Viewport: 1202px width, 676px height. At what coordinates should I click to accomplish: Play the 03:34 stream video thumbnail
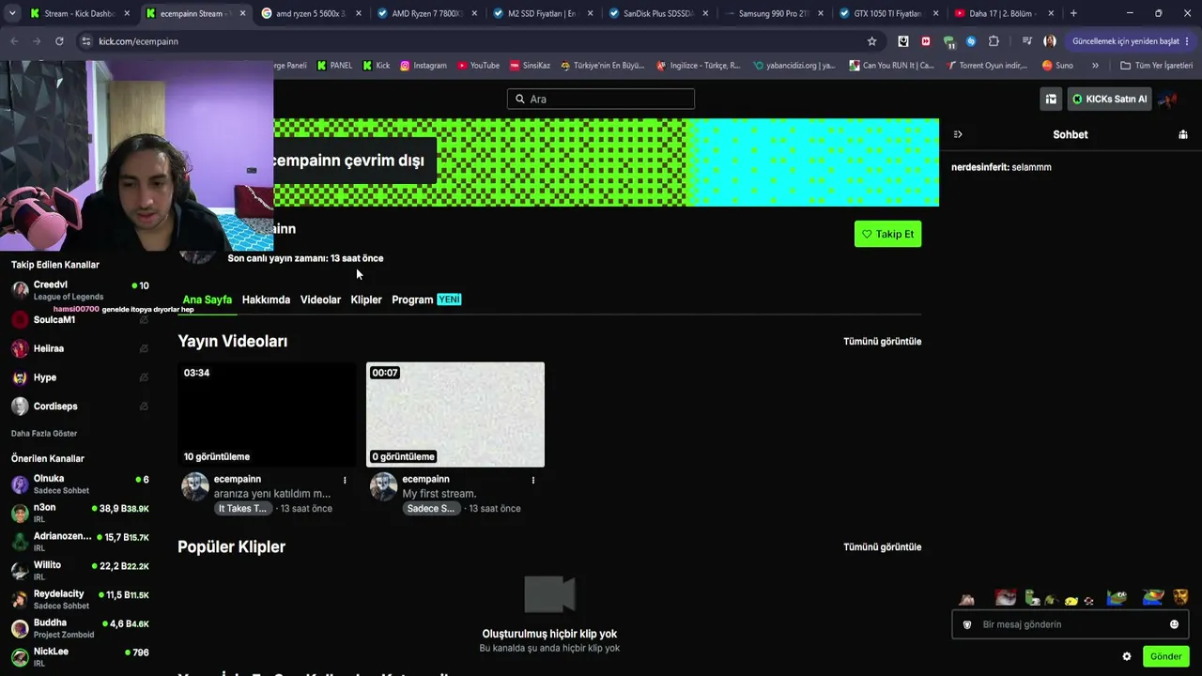click(267, 414)
